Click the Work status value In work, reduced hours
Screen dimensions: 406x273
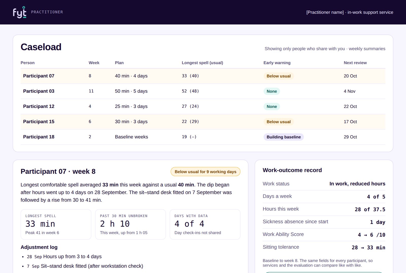click(357, 184)
